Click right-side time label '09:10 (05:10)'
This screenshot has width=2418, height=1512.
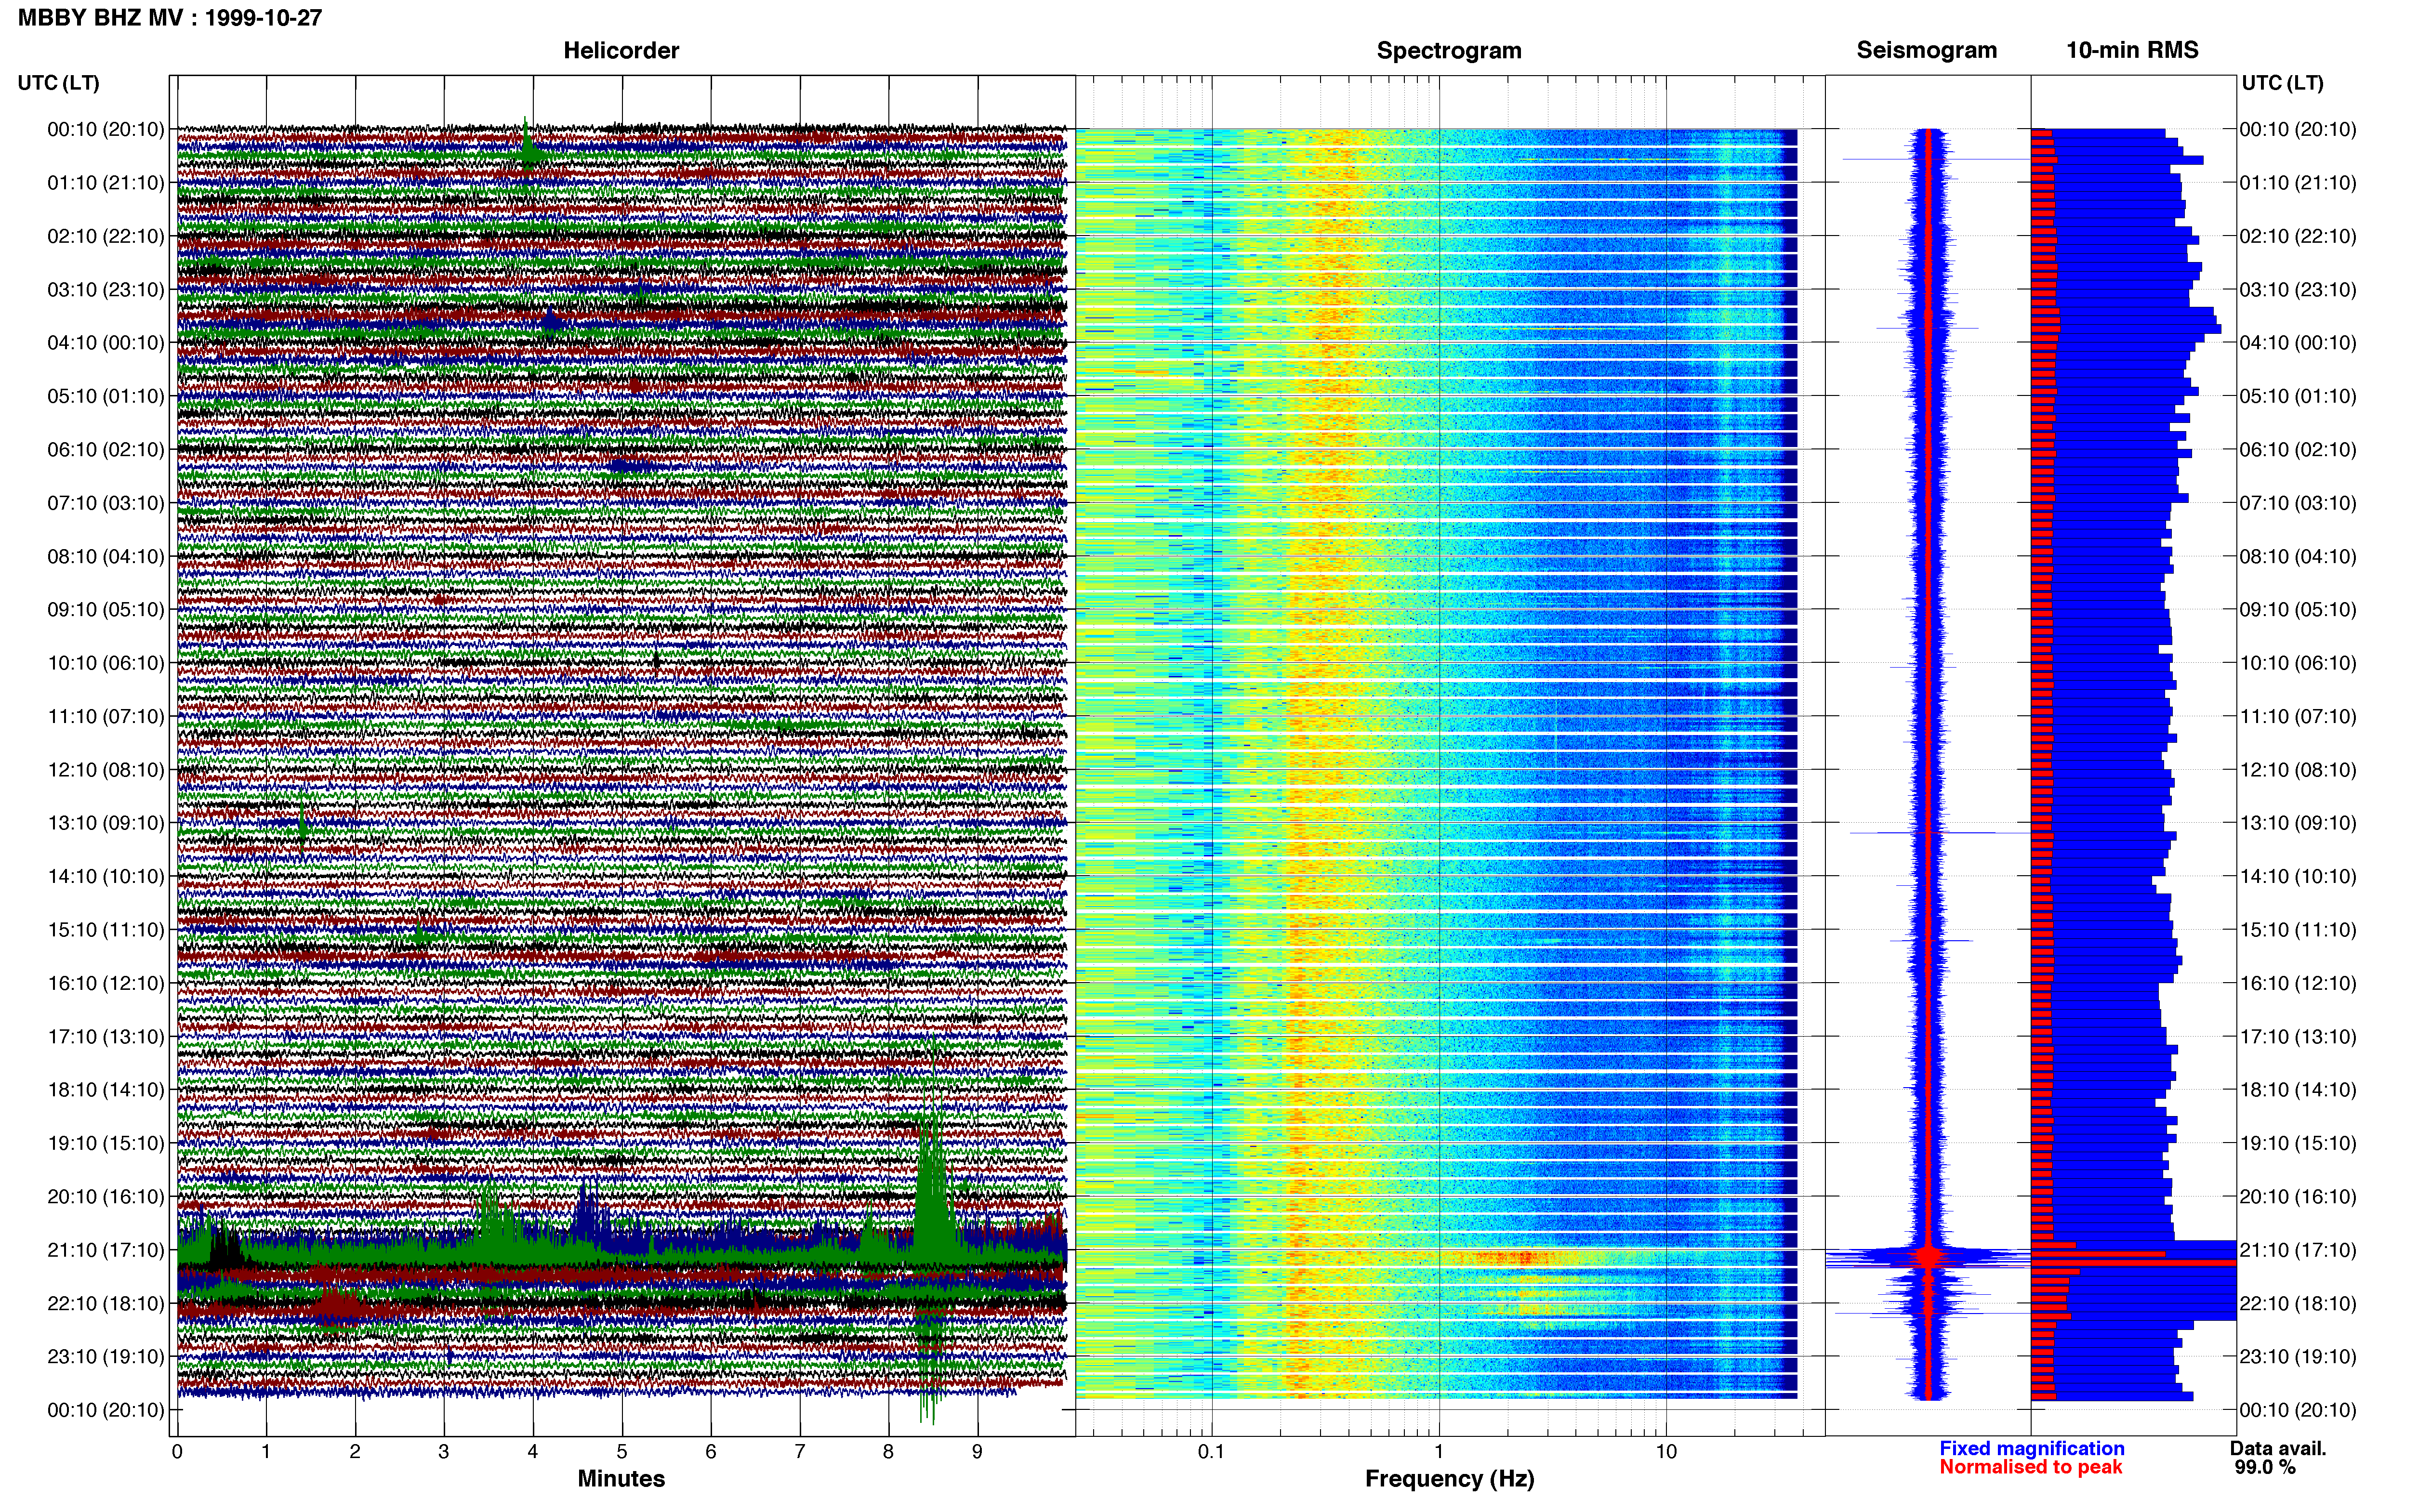pyautogui.click(x=2298, y=609)
